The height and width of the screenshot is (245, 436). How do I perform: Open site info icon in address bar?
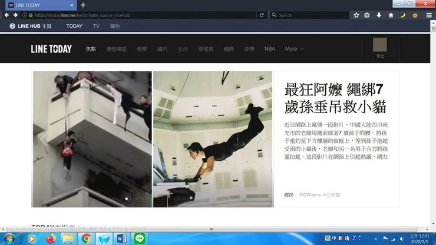(x=25, y=15)
